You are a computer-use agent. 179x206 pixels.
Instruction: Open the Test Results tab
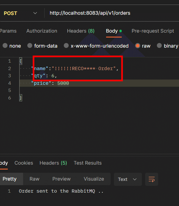tap(88, 163)
